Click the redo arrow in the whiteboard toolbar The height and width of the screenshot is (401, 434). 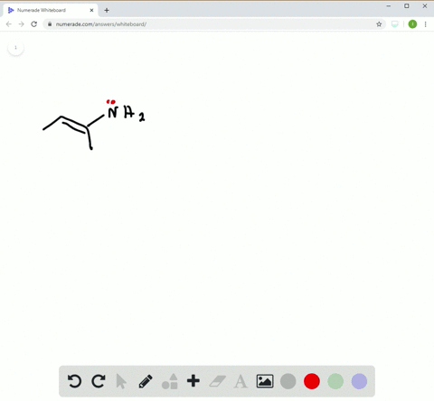coord(99,381)
